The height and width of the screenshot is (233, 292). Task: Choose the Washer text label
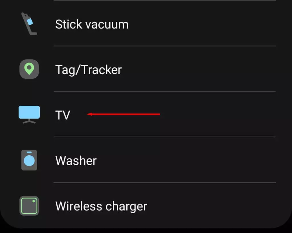coord(76,161)
